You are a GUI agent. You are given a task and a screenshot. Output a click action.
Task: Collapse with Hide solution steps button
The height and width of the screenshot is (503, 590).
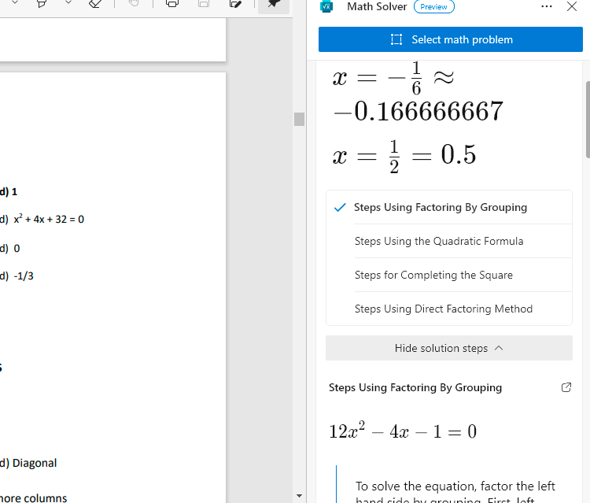click(x=449, y=348)
